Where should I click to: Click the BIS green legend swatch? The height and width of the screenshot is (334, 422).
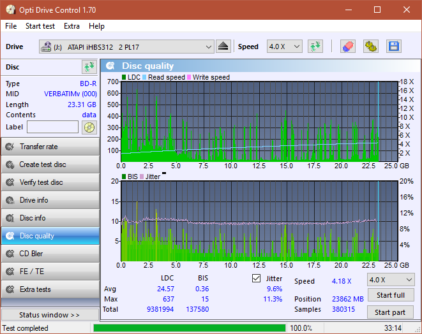click(x=124, y=177)
